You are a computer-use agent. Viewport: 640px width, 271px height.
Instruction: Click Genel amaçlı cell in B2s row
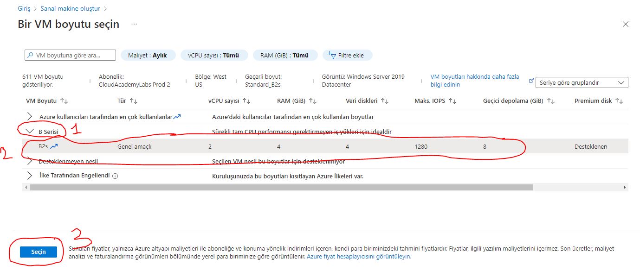point(135,146)
